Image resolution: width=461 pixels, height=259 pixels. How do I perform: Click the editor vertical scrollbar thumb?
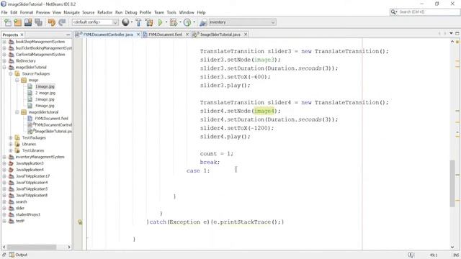click(x=452, y=183)
